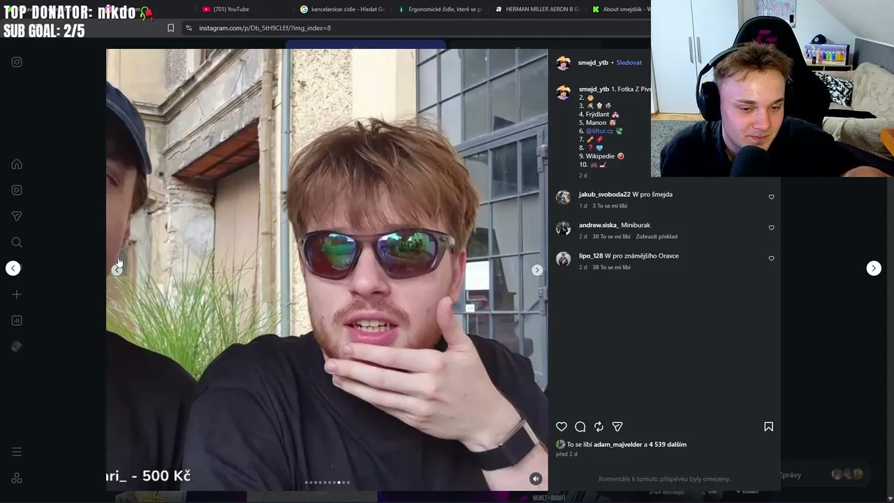The height and width of the screenshot is (503, 894).
Task: Show the previous slide in the carousel
Action: (x=117, y=270)
